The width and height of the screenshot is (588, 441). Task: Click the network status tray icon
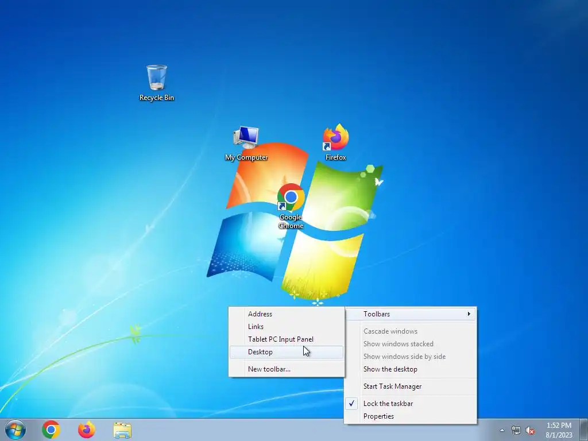pos(516,430)
